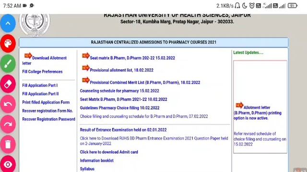The height and width of the screenshot is (172, 307).
Task: Select the green brush tool
Action: 8,64
